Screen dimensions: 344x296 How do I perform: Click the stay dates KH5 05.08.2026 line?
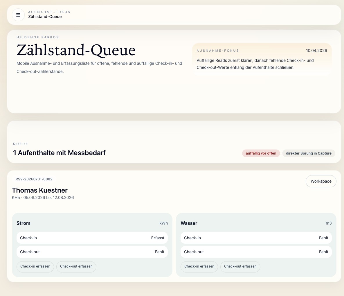[43, 198]
